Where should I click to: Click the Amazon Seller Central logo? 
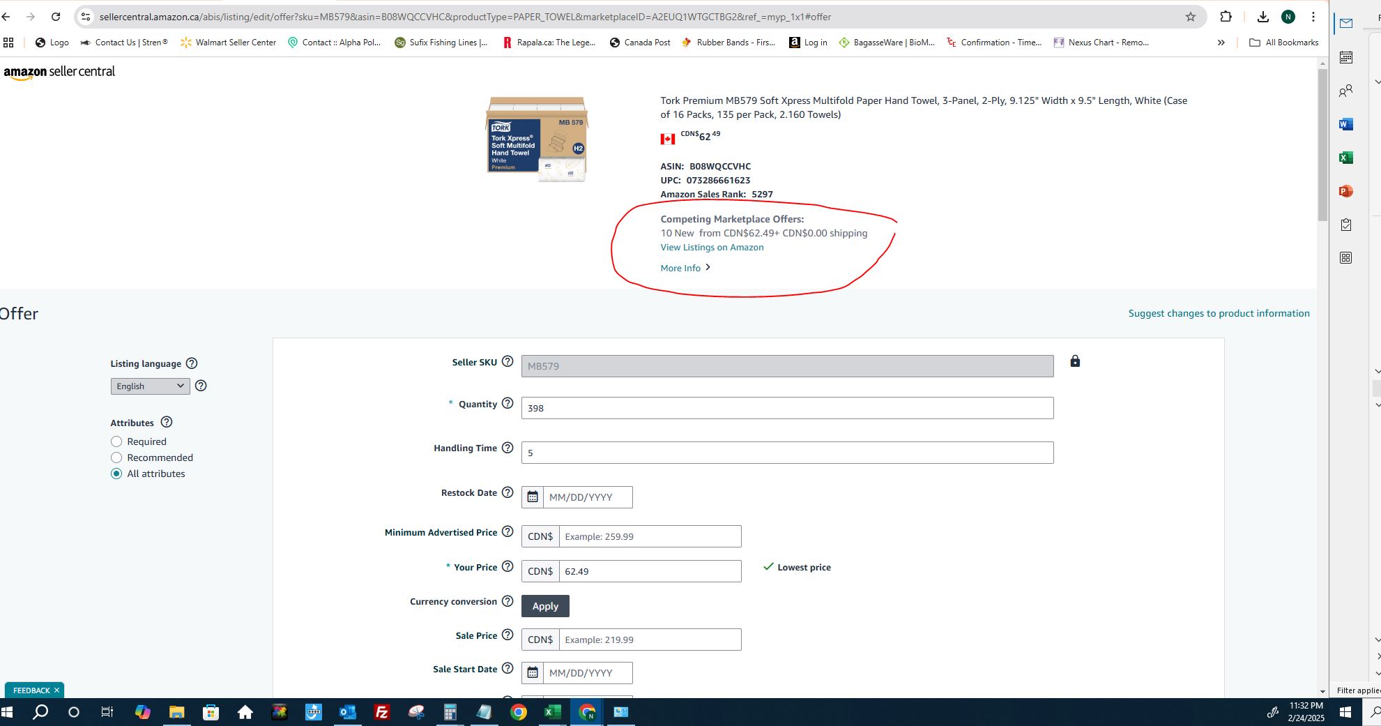[59, 72]
